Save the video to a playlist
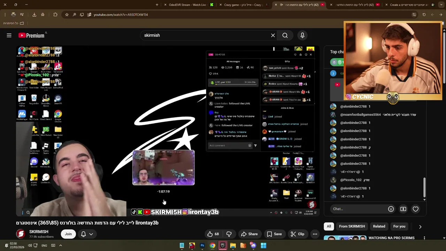This screenshot has width=446, height=251. tap(274, 234)
